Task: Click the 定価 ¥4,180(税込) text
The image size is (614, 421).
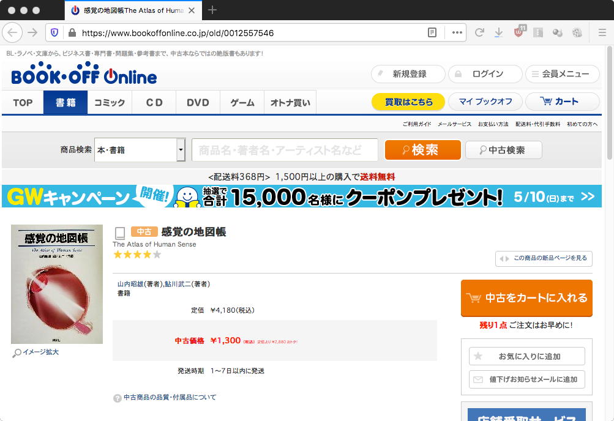Action: pyautogui.click(x=223, y=310)
